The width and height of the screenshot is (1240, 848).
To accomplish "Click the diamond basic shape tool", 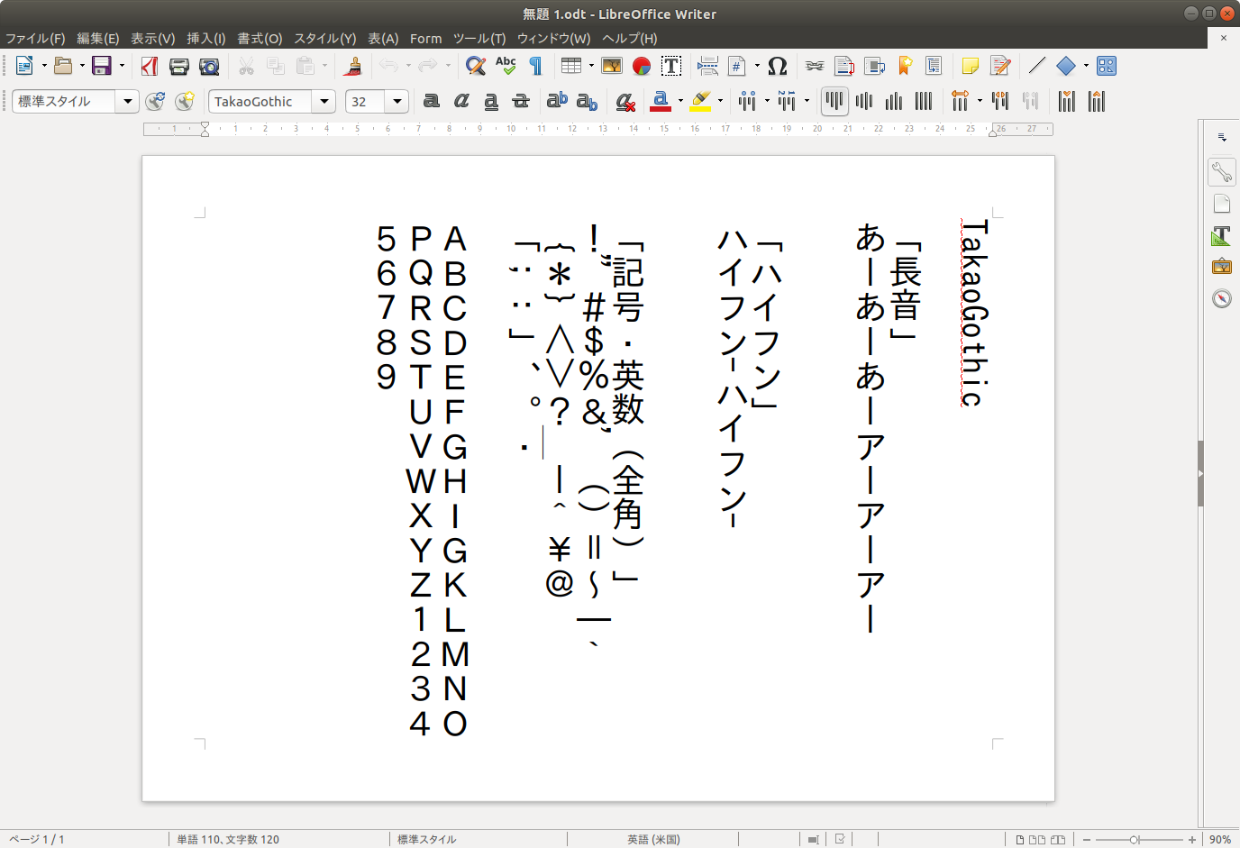I will 1066,66.
